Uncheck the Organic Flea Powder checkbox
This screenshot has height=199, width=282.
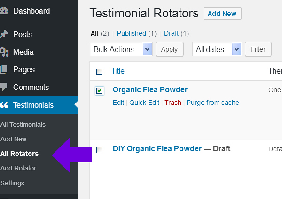click(x=99, y=91)
